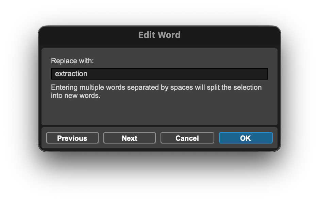
Task: Click the word 'Entering' in the hint
Action: (64, 87)
